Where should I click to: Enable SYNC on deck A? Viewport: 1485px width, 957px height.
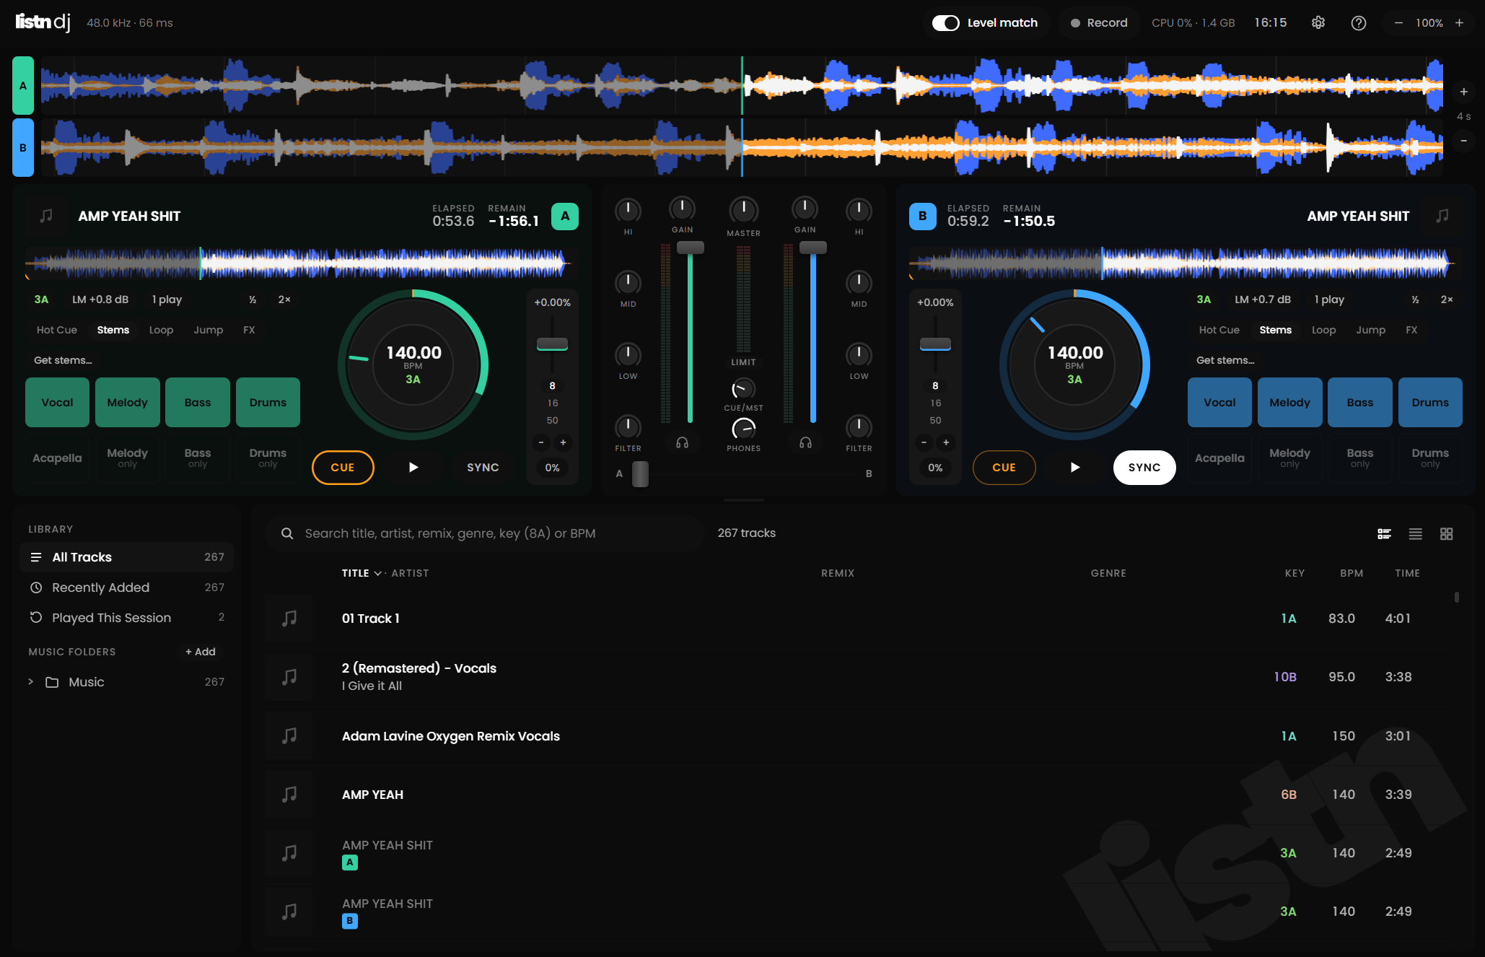point(483,468)
